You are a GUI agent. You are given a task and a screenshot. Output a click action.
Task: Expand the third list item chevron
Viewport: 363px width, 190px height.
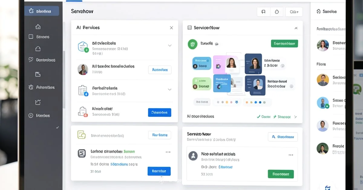tap(170, 89)
